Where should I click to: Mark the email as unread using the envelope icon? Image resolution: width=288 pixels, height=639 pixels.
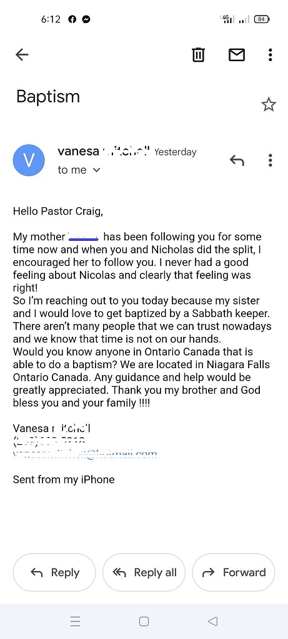[x=237, y=55]
